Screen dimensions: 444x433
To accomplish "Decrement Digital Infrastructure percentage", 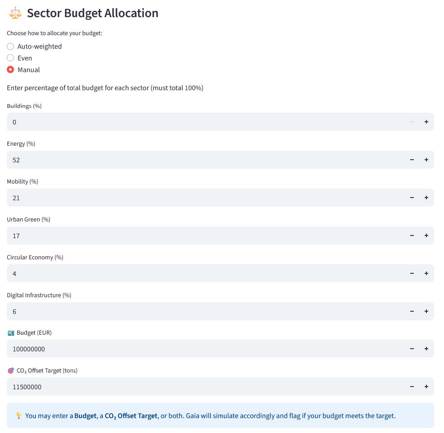I will [412, 311].
